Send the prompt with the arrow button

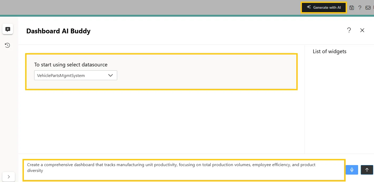(x=367, y=170)
